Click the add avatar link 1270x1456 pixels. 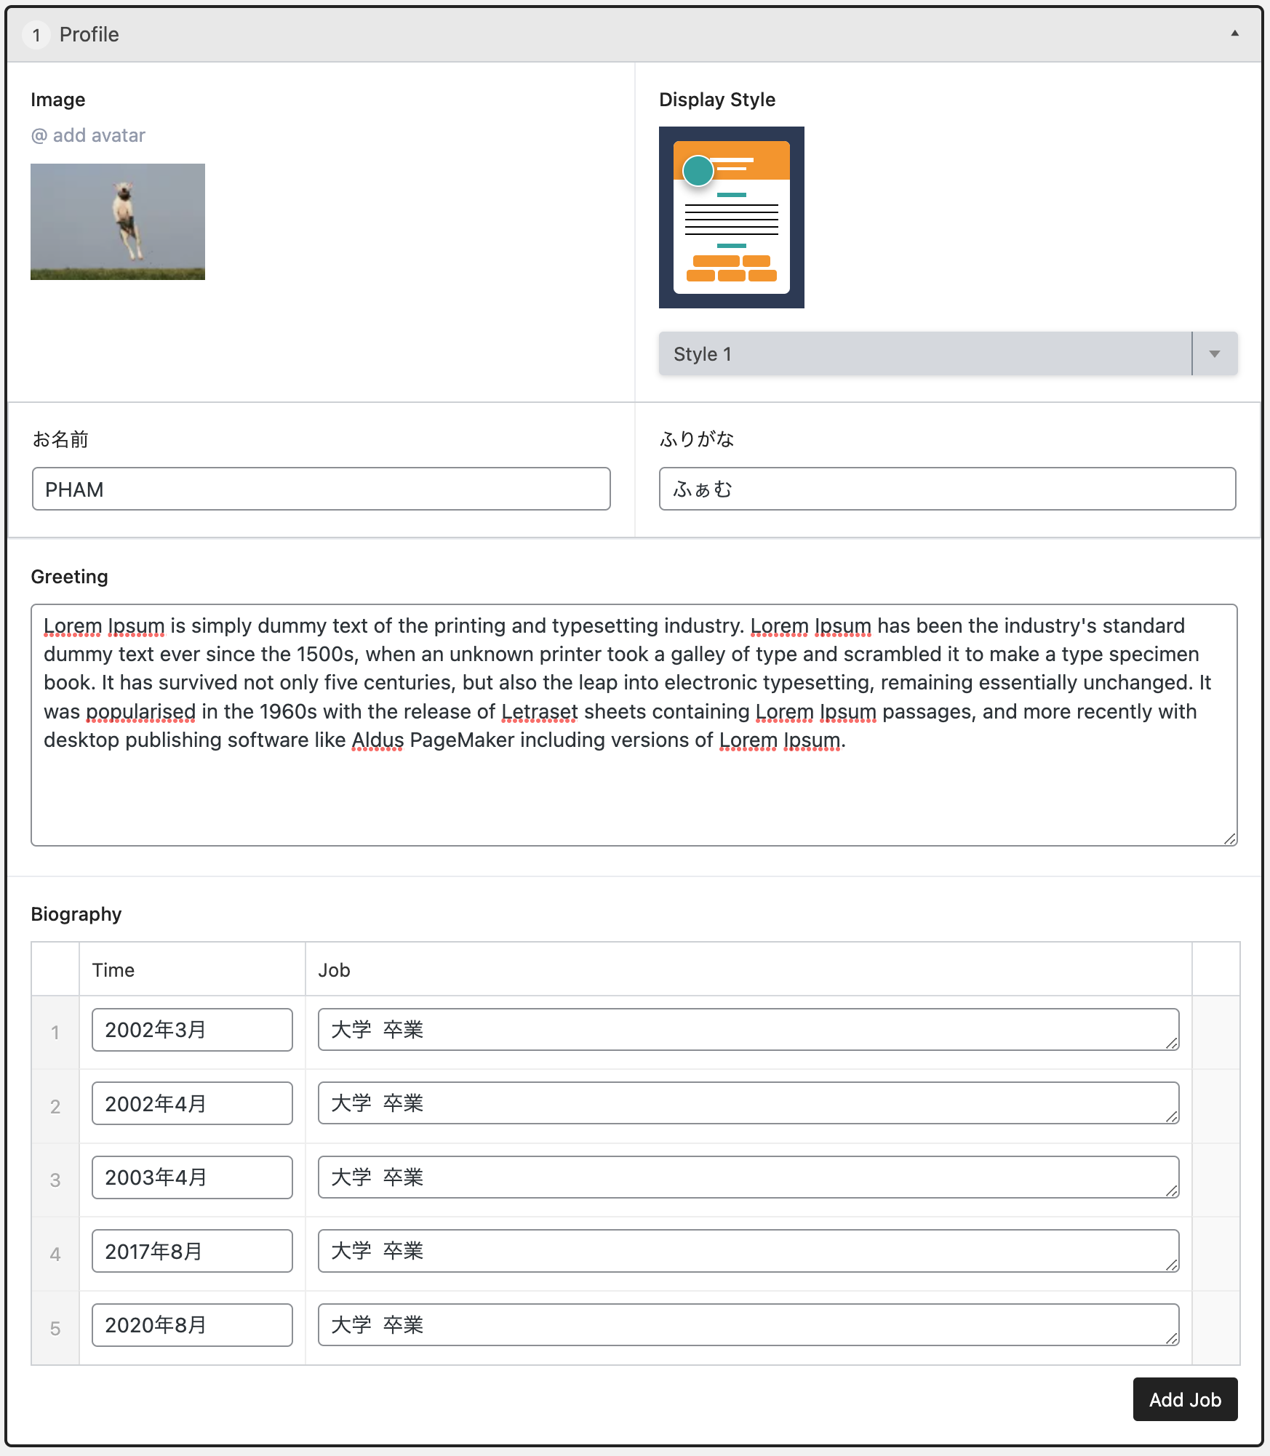(x=88, y=135)
